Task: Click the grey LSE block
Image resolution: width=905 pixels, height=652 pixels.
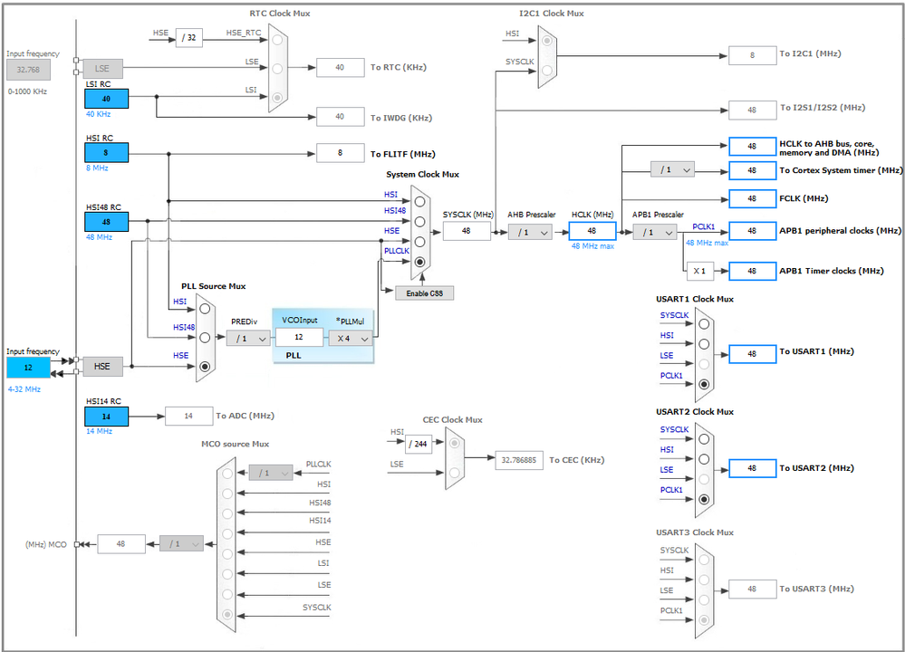Action: 102,69
